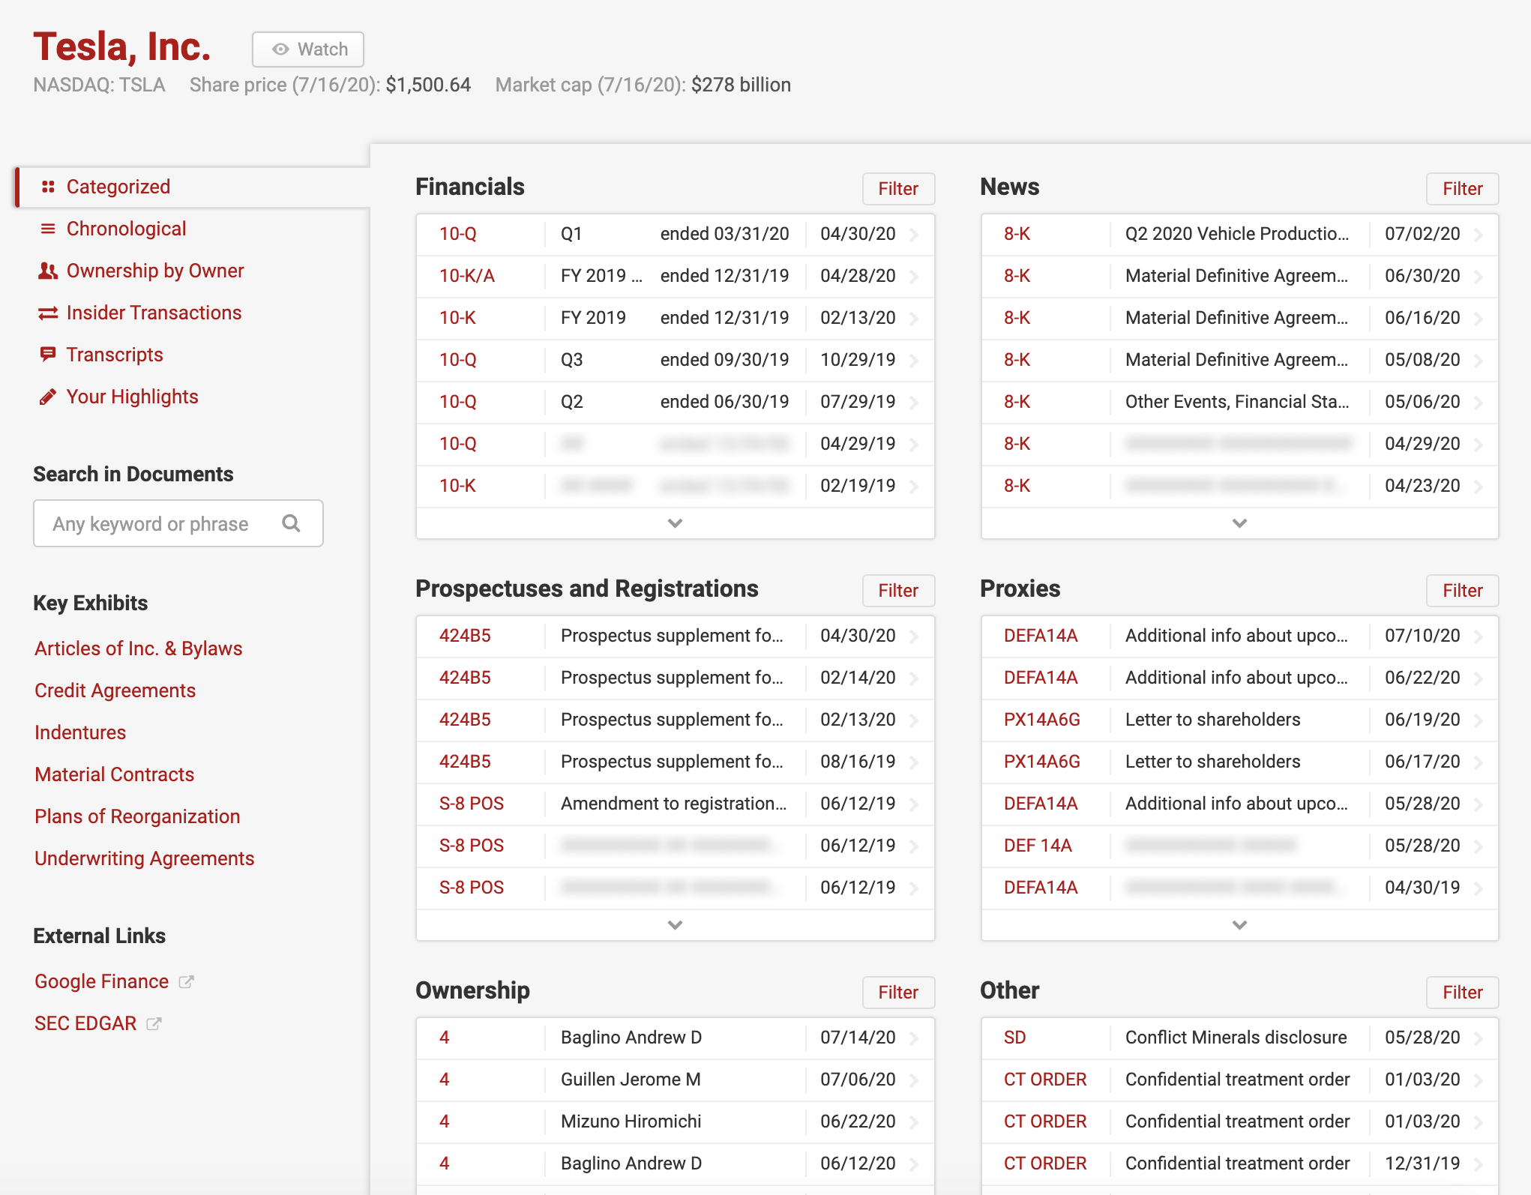Viewport: 1531px width, 1195px height.
Task: Open chevron of PX14A6G 06/19/20 row
Action: pos(1479,720)
